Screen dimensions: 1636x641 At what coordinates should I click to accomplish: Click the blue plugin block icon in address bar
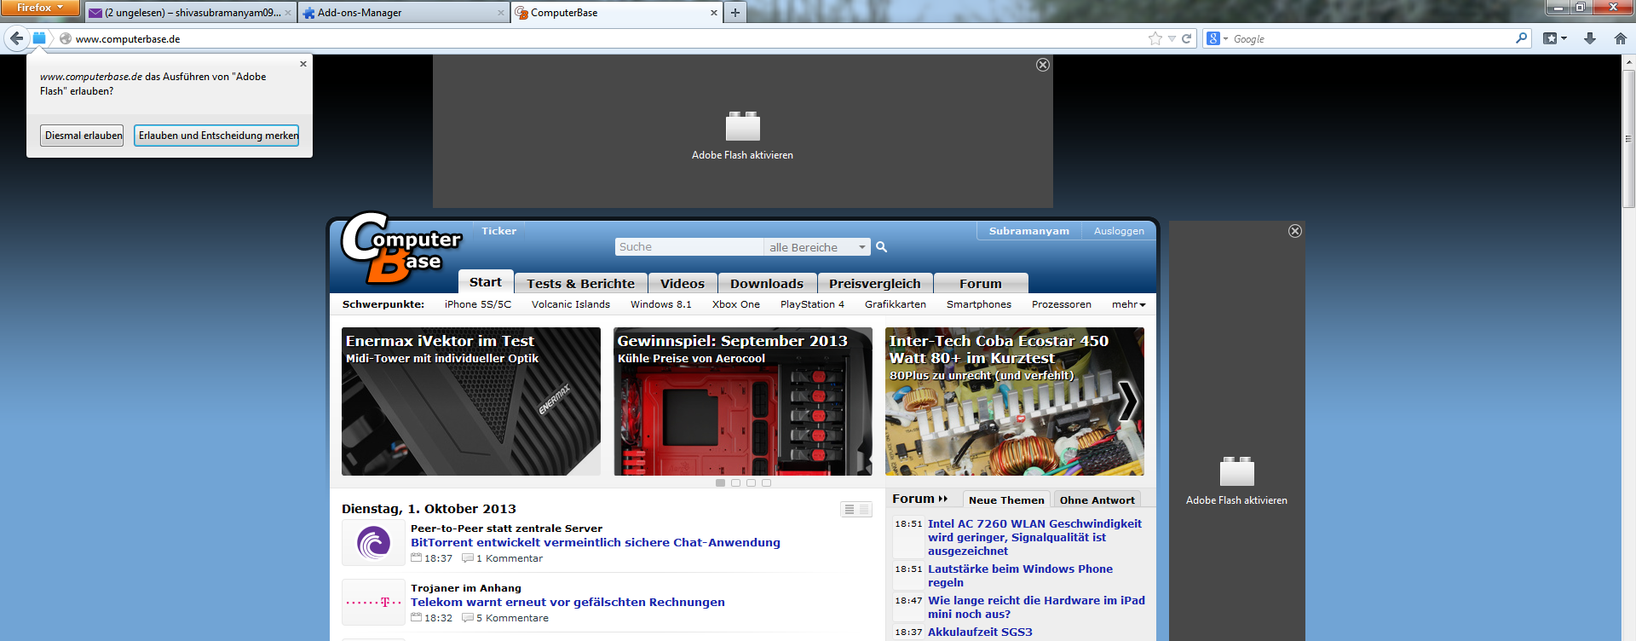(x=39, y=38)
